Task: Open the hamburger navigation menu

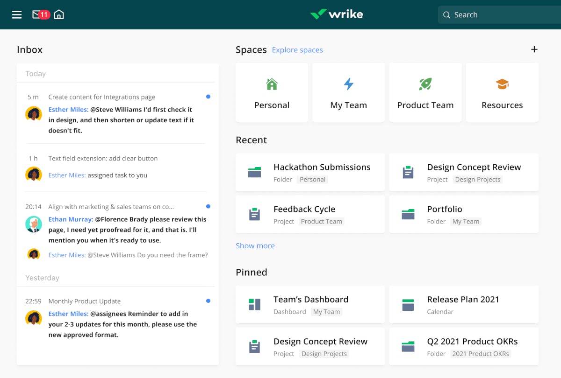Action: click(x=17, y=15)
